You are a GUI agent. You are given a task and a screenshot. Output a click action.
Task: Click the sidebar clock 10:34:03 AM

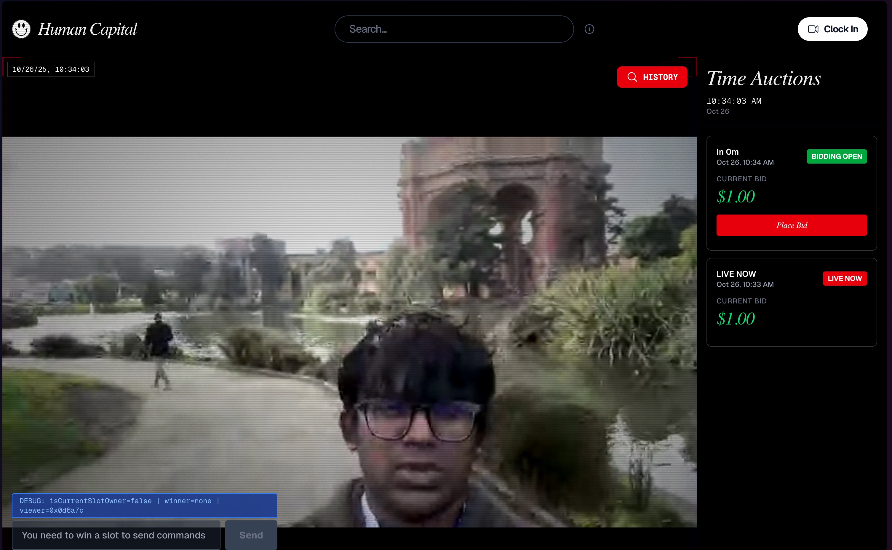(x=733, y=101)
